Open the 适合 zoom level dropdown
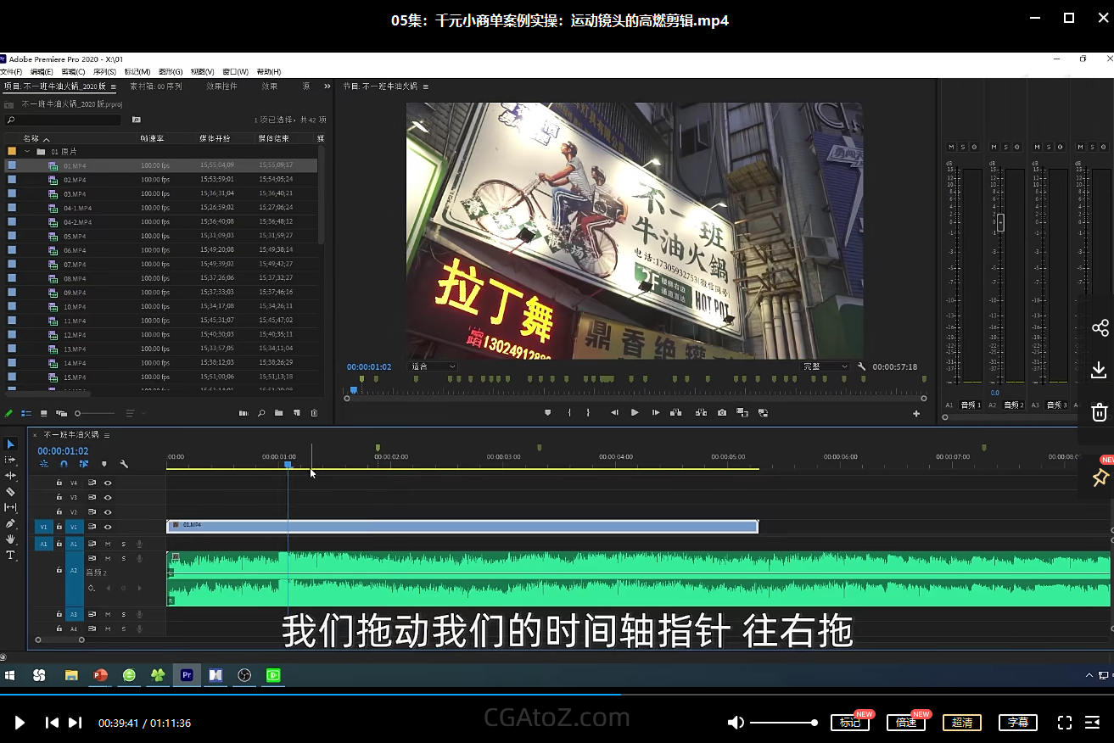Screen dimensions: 1114x743 434,366
